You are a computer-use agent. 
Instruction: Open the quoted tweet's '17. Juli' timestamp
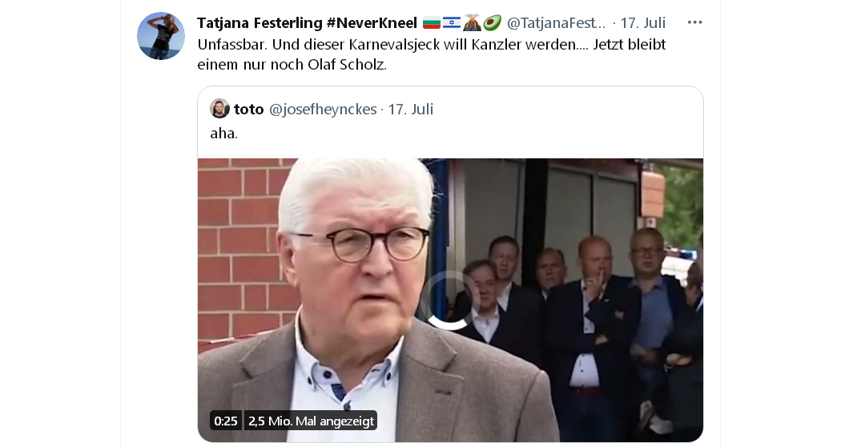(410, 110)
